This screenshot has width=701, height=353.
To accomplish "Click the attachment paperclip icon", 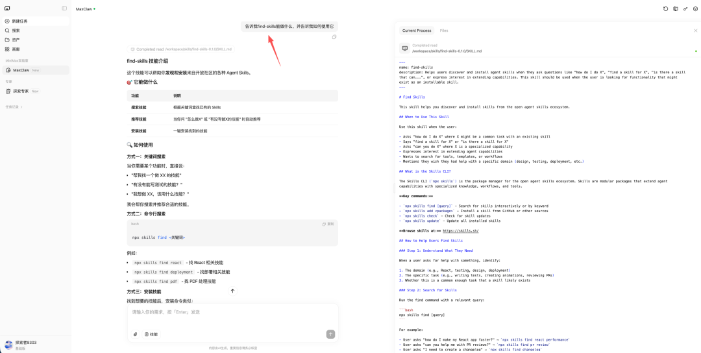I will (135, 334).
